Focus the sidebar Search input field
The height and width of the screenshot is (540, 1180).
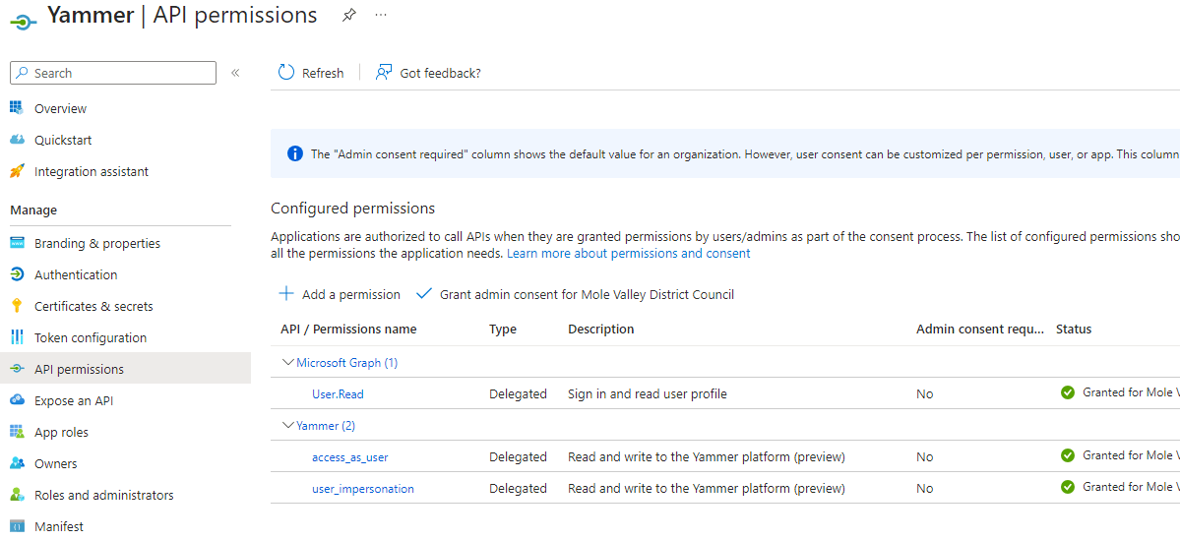tap(113, 73)
